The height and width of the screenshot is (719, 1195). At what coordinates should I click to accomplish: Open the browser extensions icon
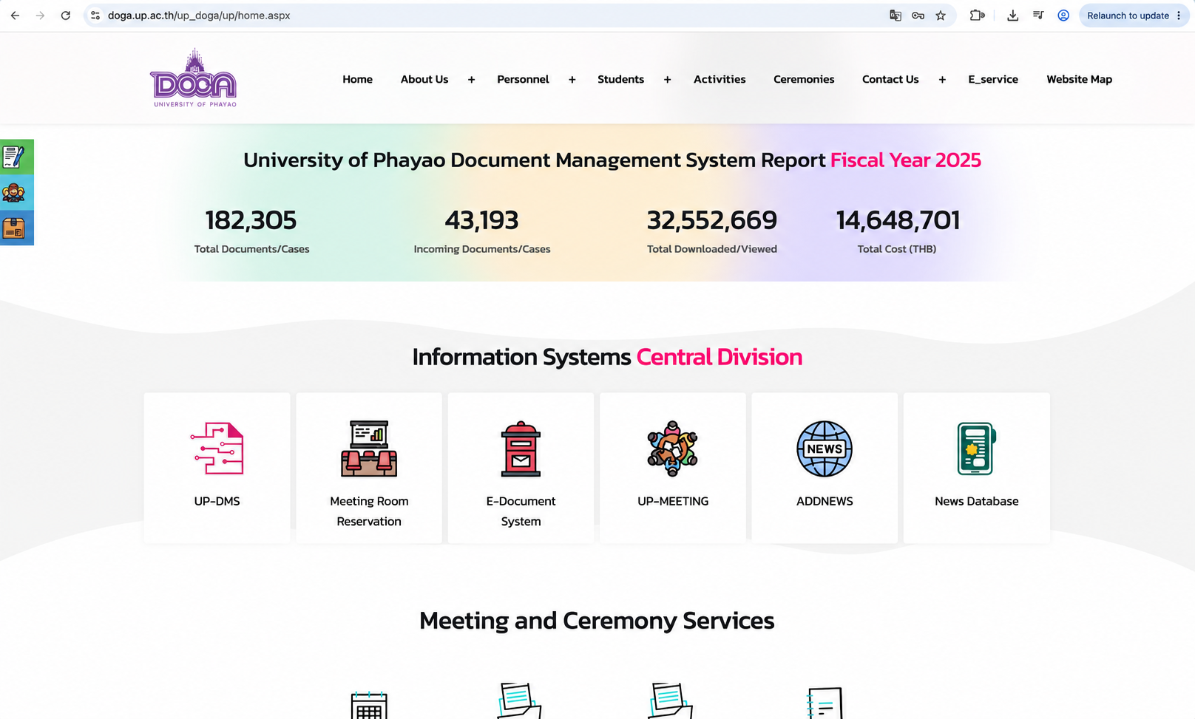(977, 16)
